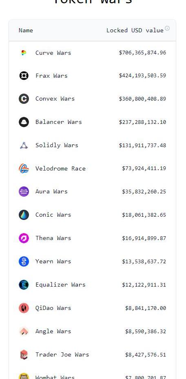Click the Thena Wars magenta icon
Viewport: 186px width, 379px height.
coord(24,238)
